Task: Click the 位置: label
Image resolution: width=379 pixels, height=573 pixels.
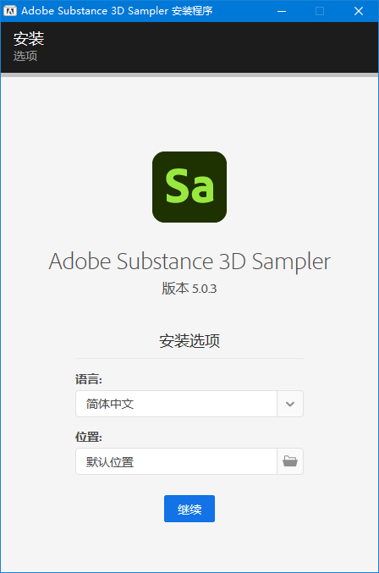Action: (x=89, y=437)
